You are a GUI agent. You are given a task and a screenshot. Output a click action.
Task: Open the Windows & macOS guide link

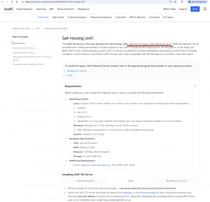click(x=77, y=71)
